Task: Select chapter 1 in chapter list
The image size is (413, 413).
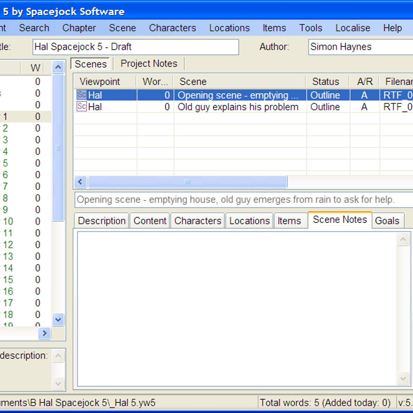Action: click(x=25, y=116)
